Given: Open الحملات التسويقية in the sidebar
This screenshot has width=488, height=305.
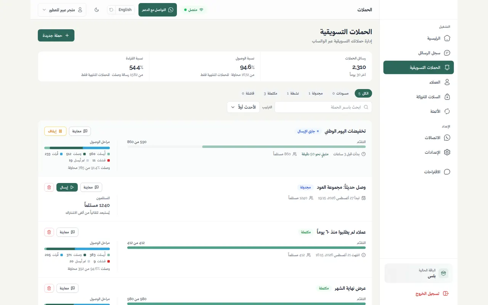Looking at the screenshot, I should coord(419,67).
